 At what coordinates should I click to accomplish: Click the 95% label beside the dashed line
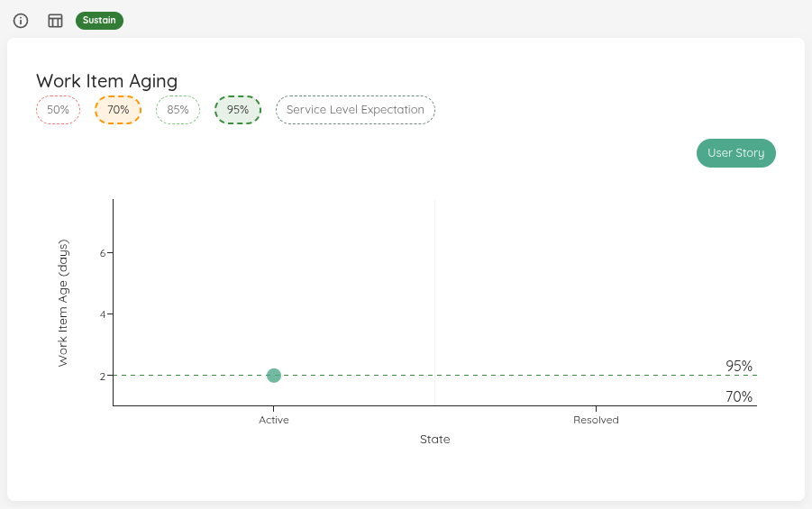point(739,366)
